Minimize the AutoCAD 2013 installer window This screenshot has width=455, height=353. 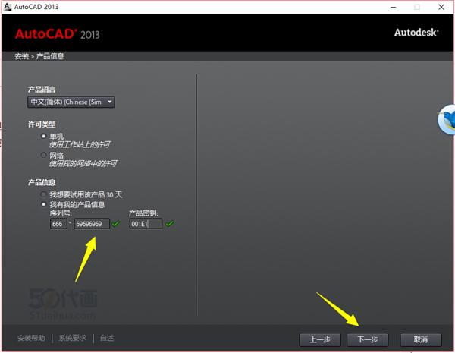click(x=394, y=7)
